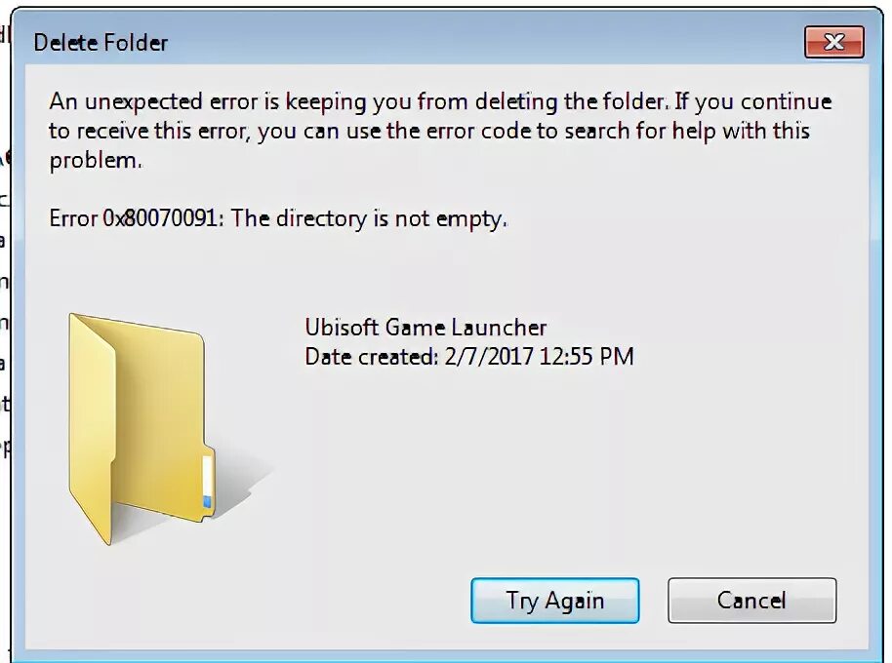The image size is (892, 663).
Task: Click the "If you continue" phrase in the message
Action: pyautogui.click(x=753, y=102)
